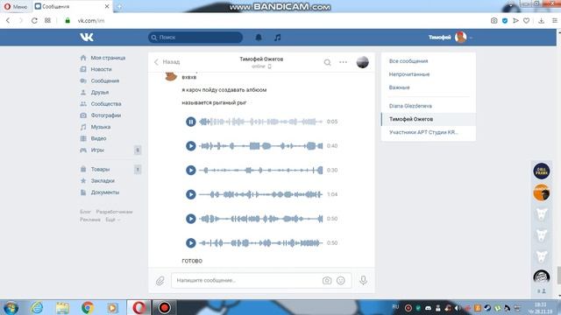This screenshot has height=315, width=561.
Task: Open notifications bell icon
Action: [259, 37]
